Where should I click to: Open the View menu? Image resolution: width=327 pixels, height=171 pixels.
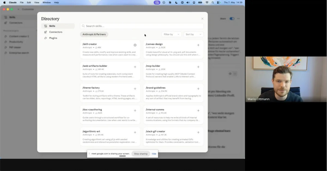coord(37,2)
